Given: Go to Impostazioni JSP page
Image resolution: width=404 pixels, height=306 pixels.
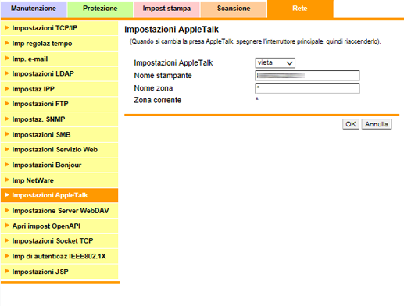Looking at the screenshot, I should pyautogui.click(x=59, y=272).
